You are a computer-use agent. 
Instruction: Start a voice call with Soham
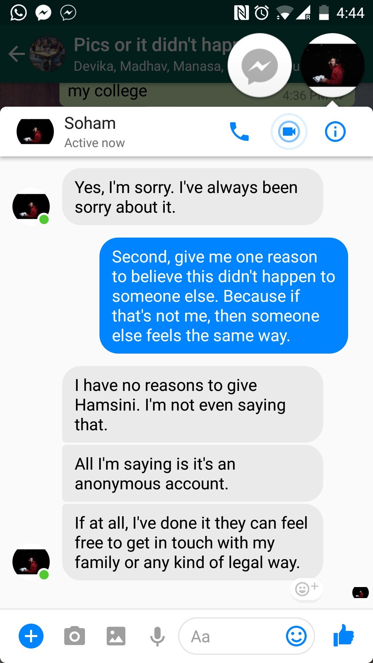pos(239,132)
